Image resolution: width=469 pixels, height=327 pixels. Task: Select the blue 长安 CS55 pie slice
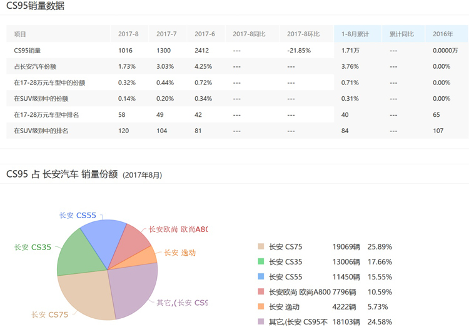[x=100, y=235]
